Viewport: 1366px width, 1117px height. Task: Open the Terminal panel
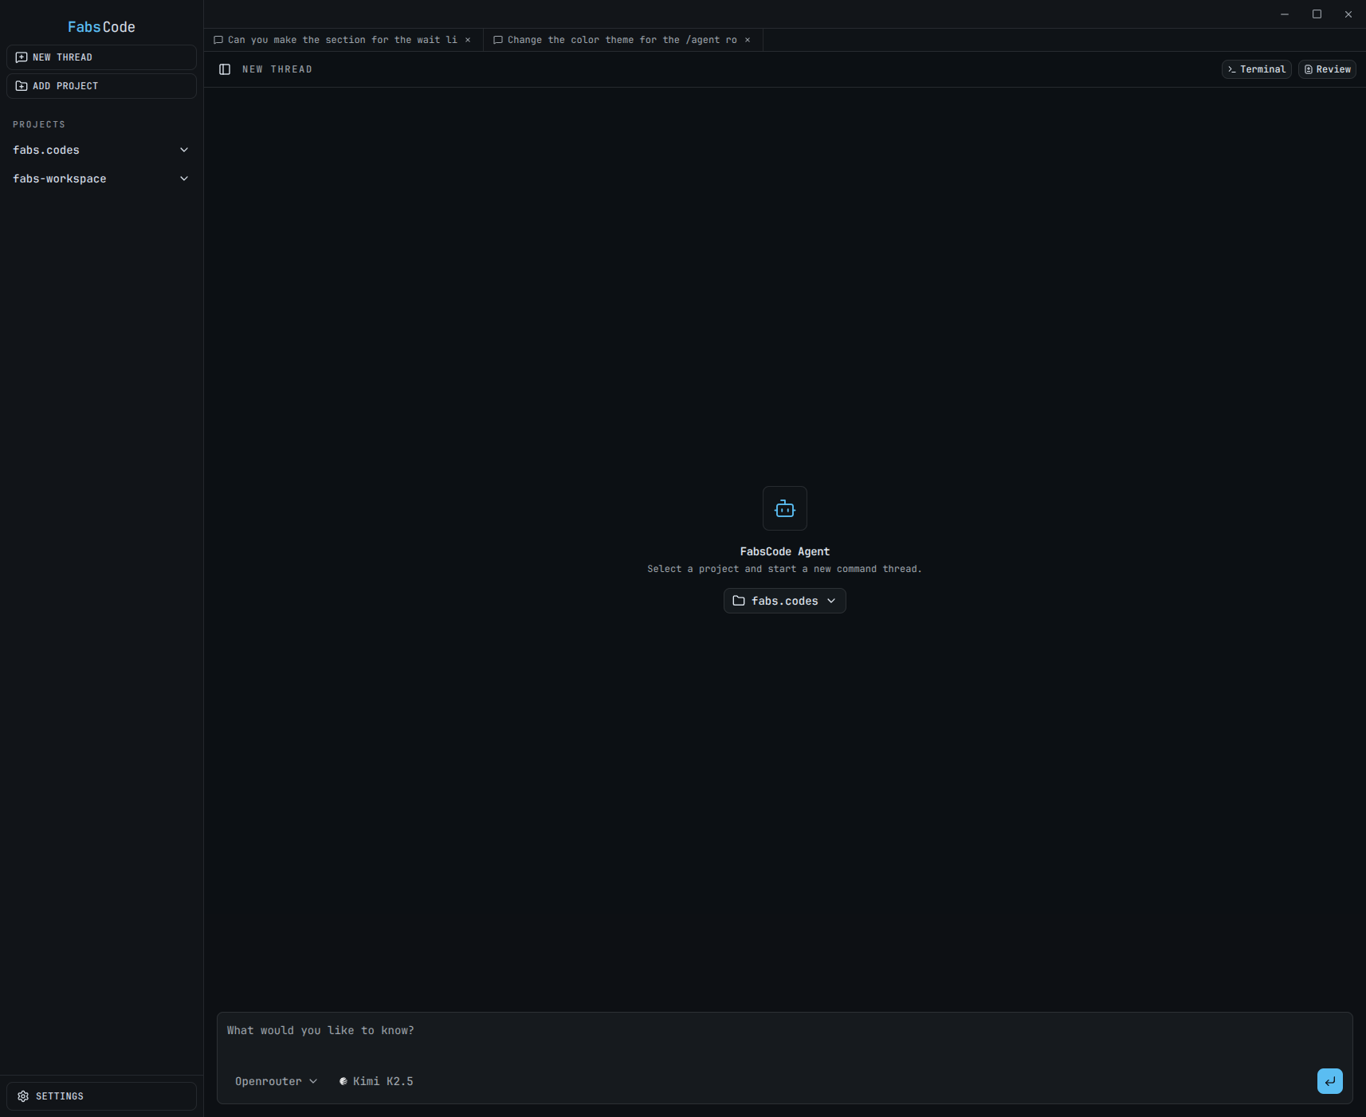pos(1256,69)
